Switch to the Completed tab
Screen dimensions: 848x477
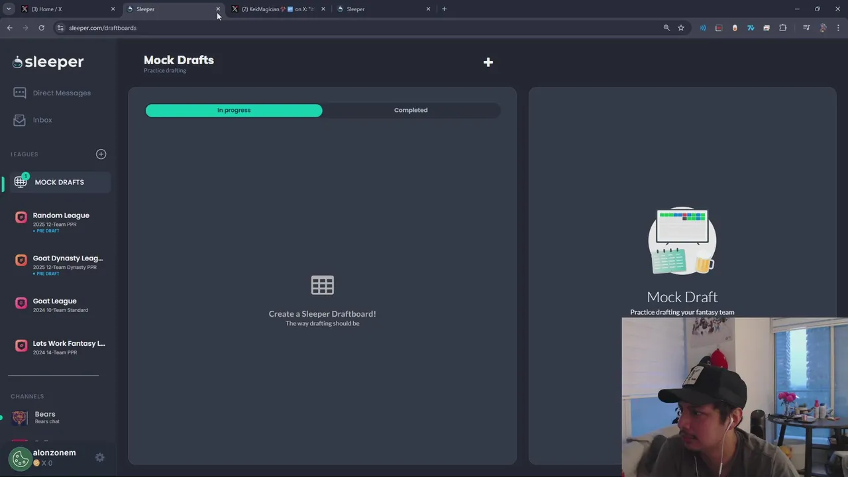(x=411, y=110)
